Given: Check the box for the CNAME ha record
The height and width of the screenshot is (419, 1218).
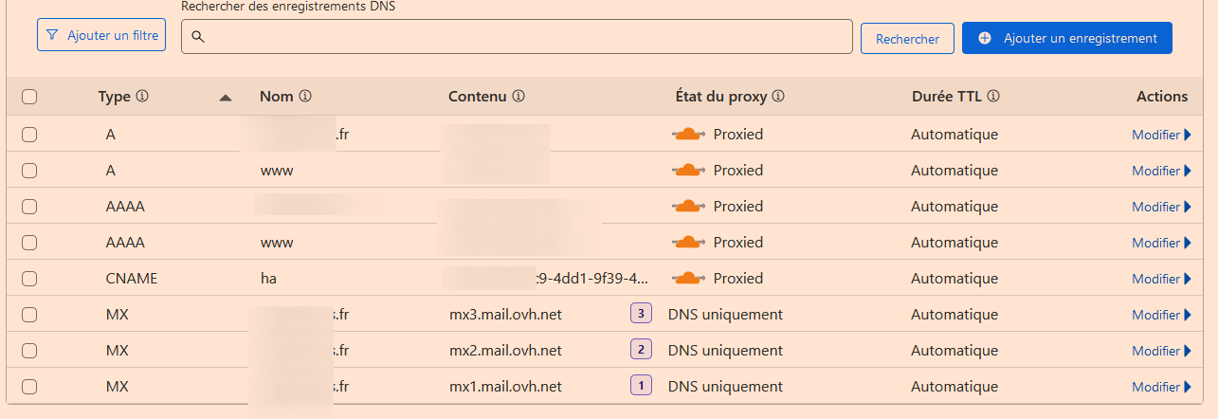Looking at the screenshot, I should (29, 279).
